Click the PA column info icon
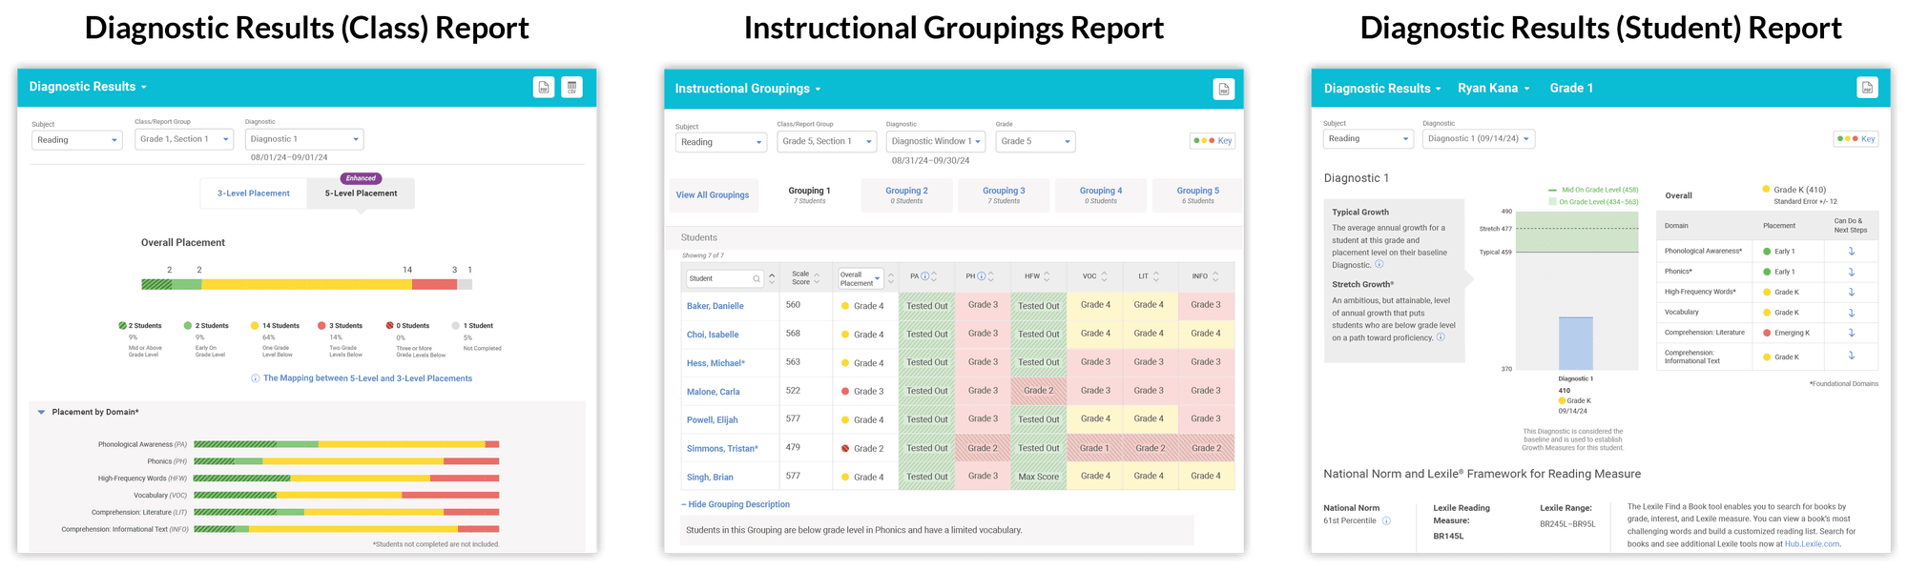 (x=924, y=276)
